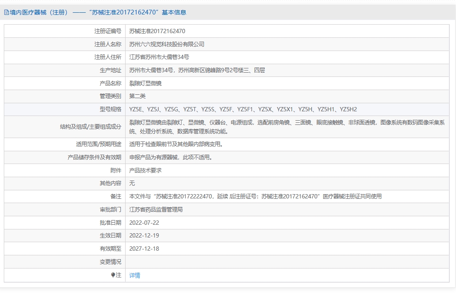Click the 型号规格 list starting with YZ5E
This screenshot has height=294, width=456.
[x=243, y=109]
